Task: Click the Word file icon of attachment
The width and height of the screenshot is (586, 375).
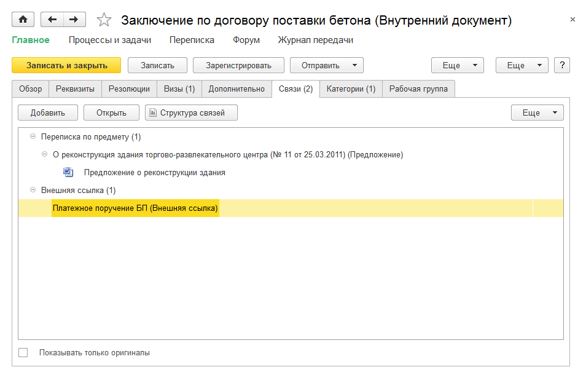Action: point(68,173)
